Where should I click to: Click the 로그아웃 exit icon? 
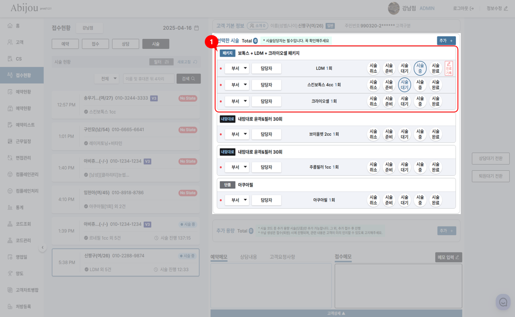[472, 8]
